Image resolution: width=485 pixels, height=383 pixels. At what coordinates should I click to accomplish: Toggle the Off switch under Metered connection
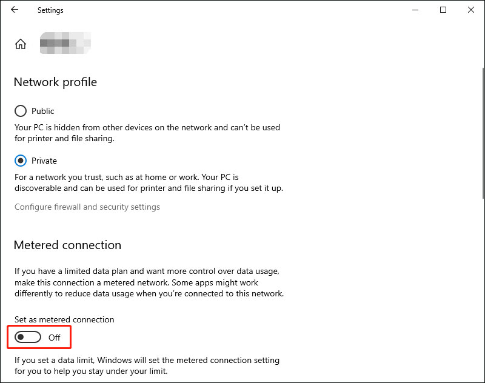tap(27, 337)
